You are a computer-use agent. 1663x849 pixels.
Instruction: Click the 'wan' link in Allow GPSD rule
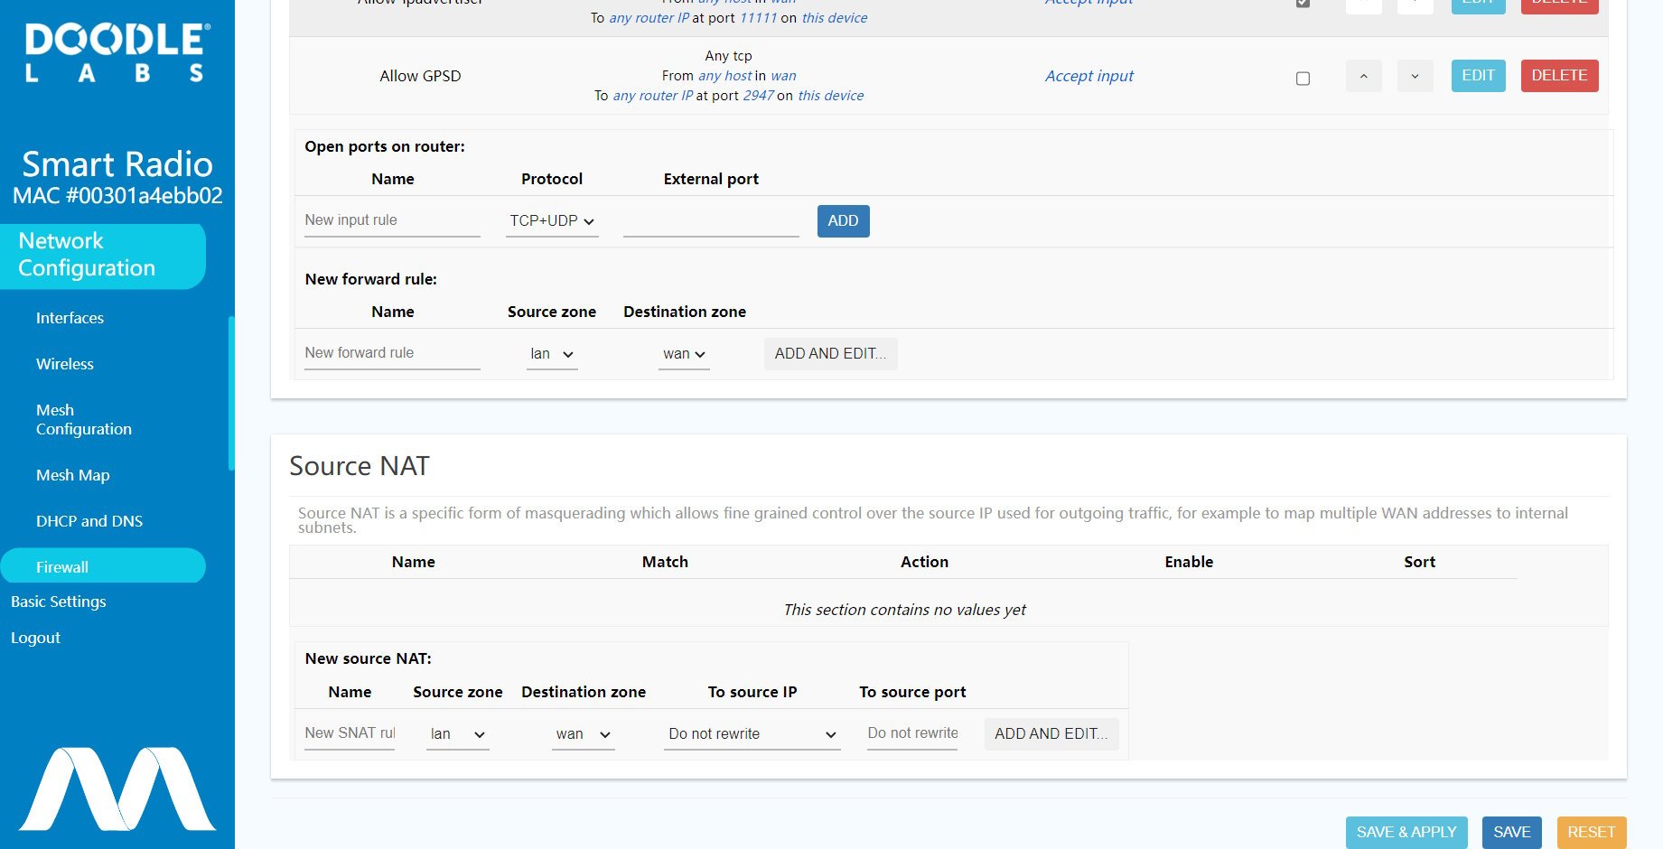point(783,76)
